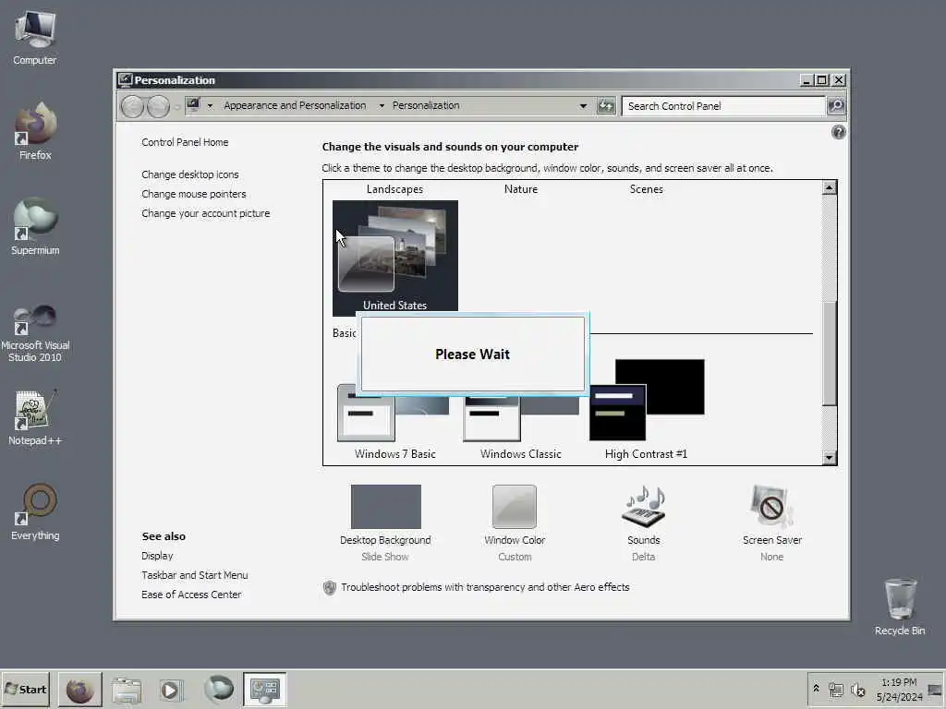Click the theme list scroll down arrow
The width and height of the screenshot is (946, 709).
829,458
